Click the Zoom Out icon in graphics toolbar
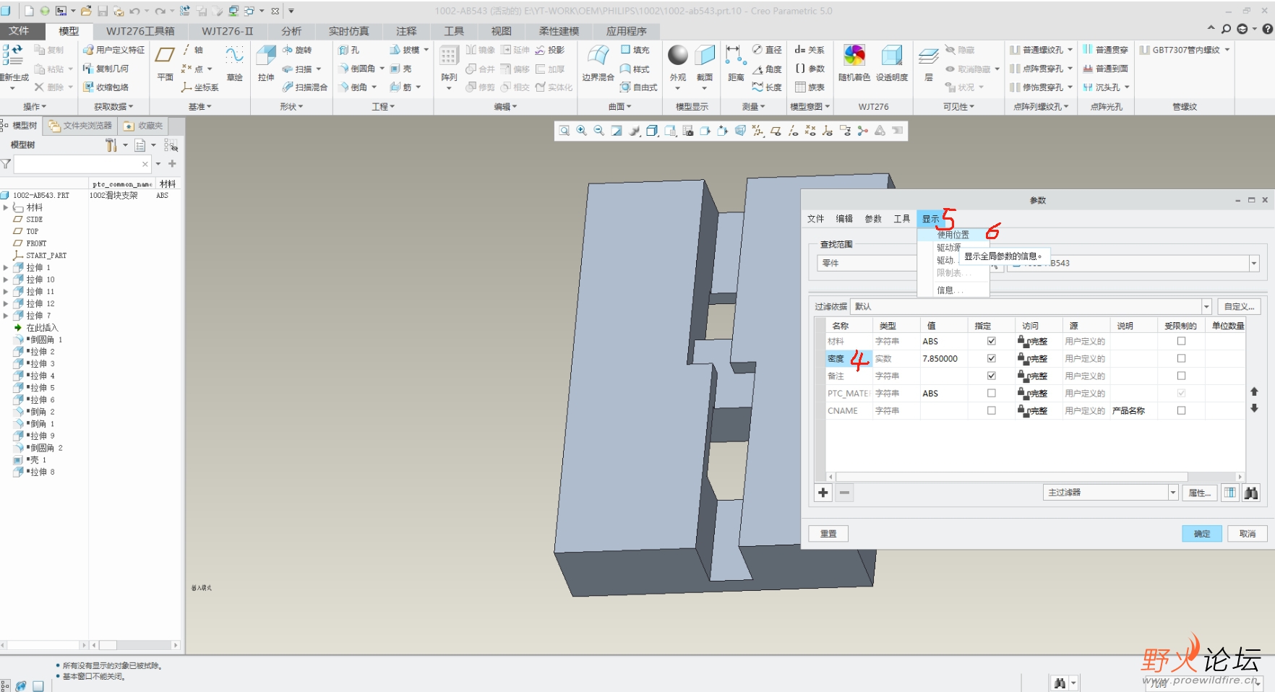 [x=599, y=131]
